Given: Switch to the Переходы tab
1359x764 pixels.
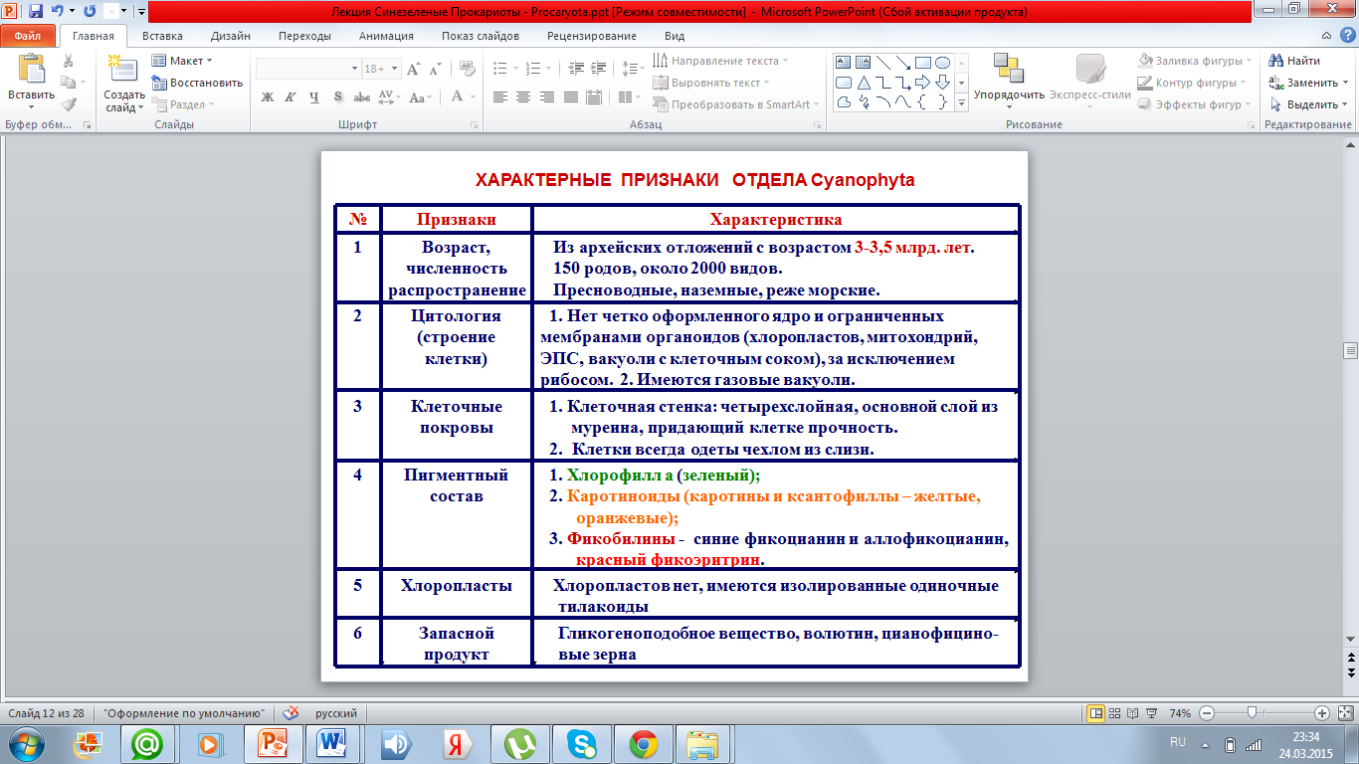Looking at the screenshot, I should click(305, 36).
